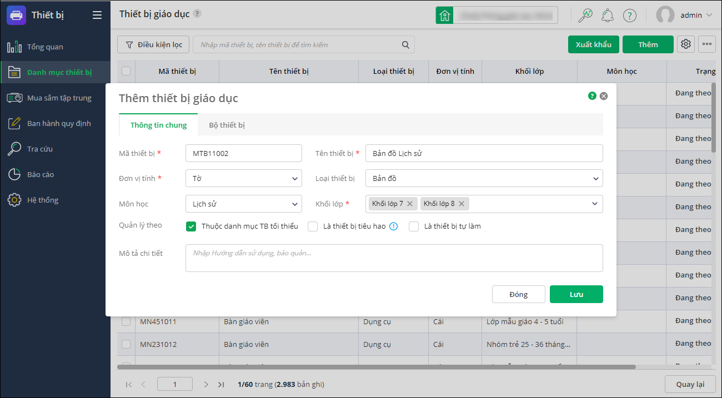Click the analytics magnifier icon in header
The image size is (722, 398).
point(585,16)
